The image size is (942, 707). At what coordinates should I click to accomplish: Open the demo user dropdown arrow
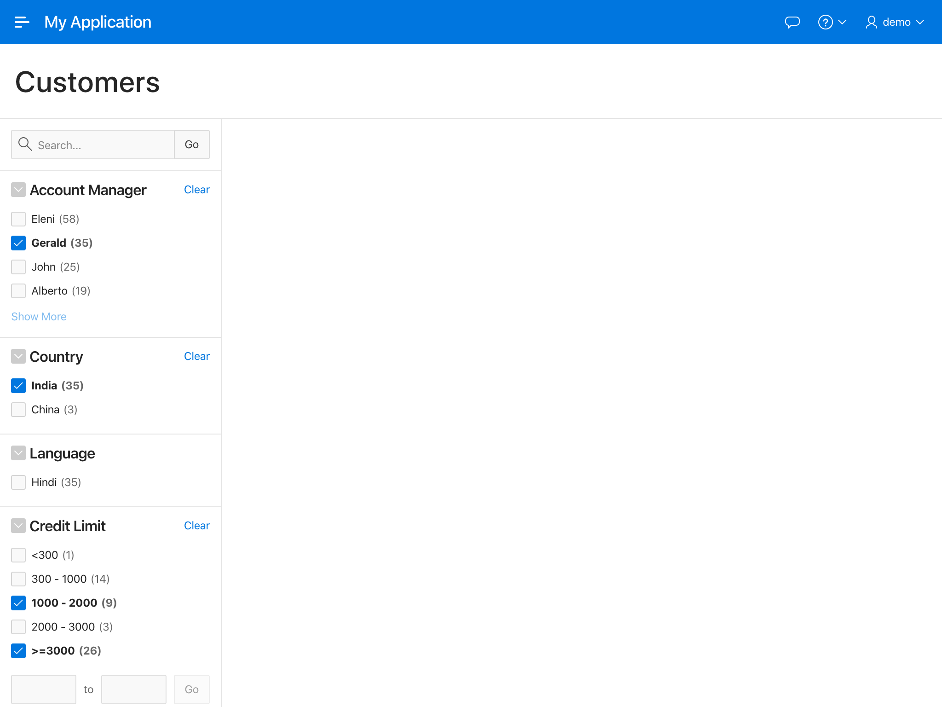coord(920,22)
